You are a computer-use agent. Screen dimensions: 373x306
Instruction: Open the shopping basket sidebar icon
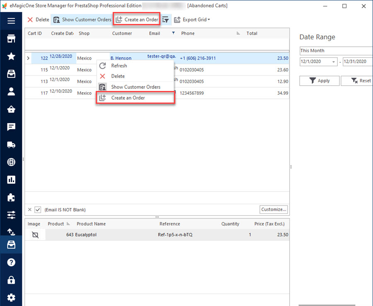click(x=11, y=109)
